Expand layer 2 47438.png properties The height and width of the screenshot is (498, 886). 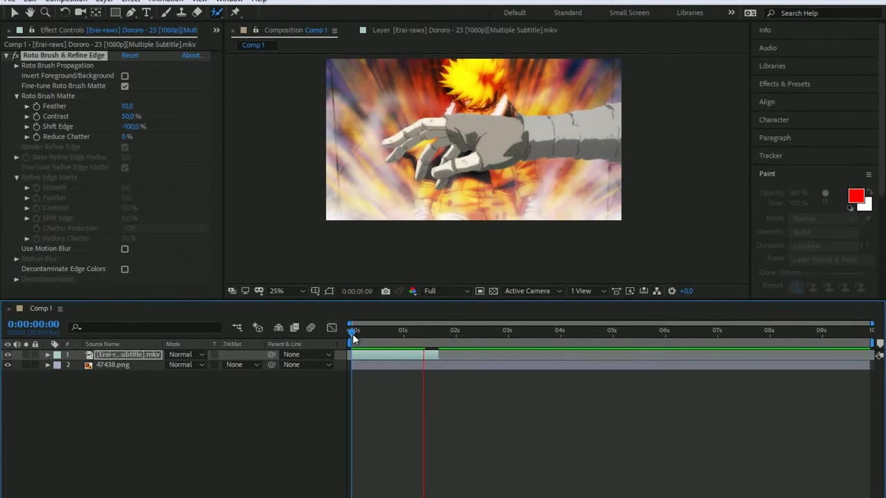(x=48, y=365)
